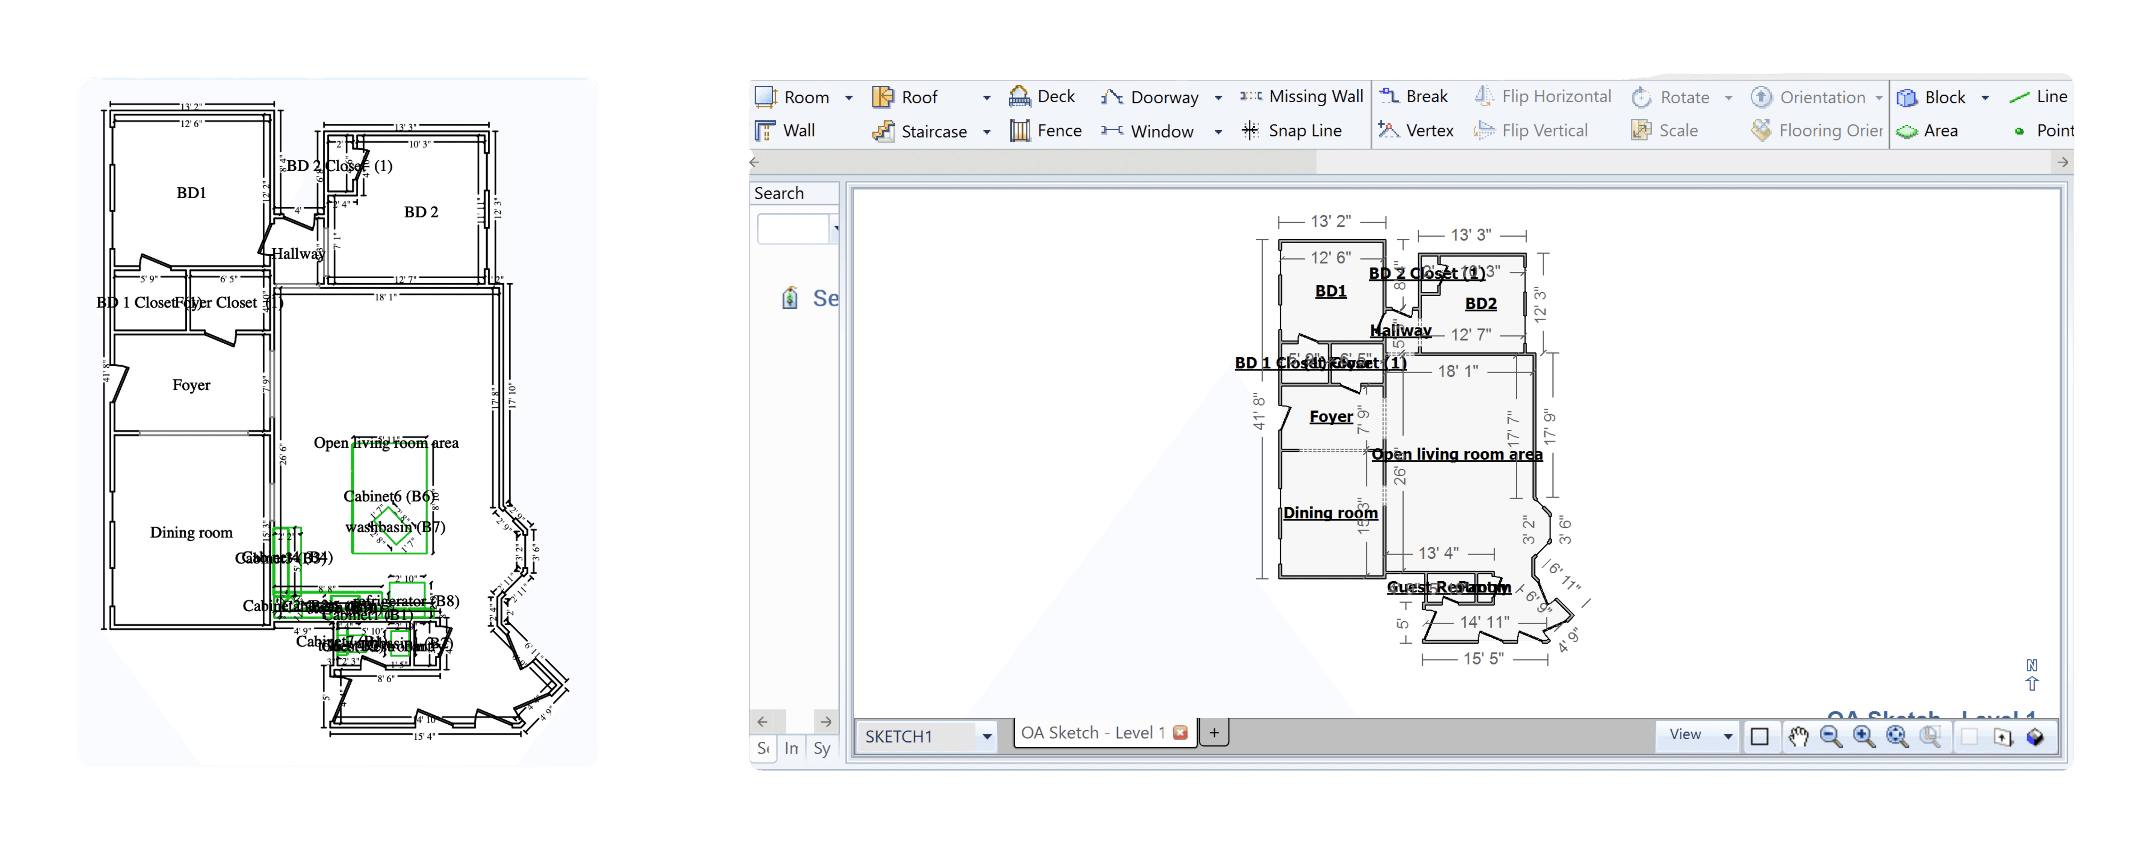
Task: Expand the Window dropdown arrow
Action: point(1219,133)
